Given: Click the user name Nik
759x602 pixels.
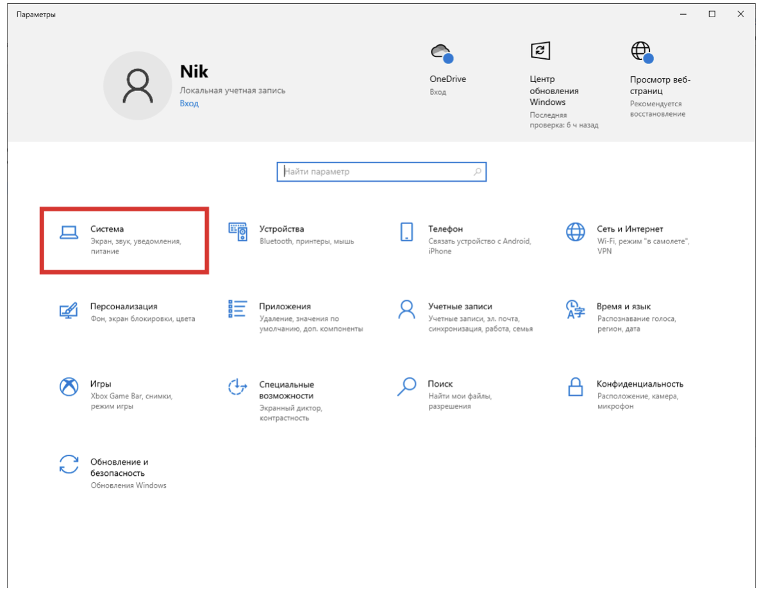Looking at the screenshot, I should point(194,72).
